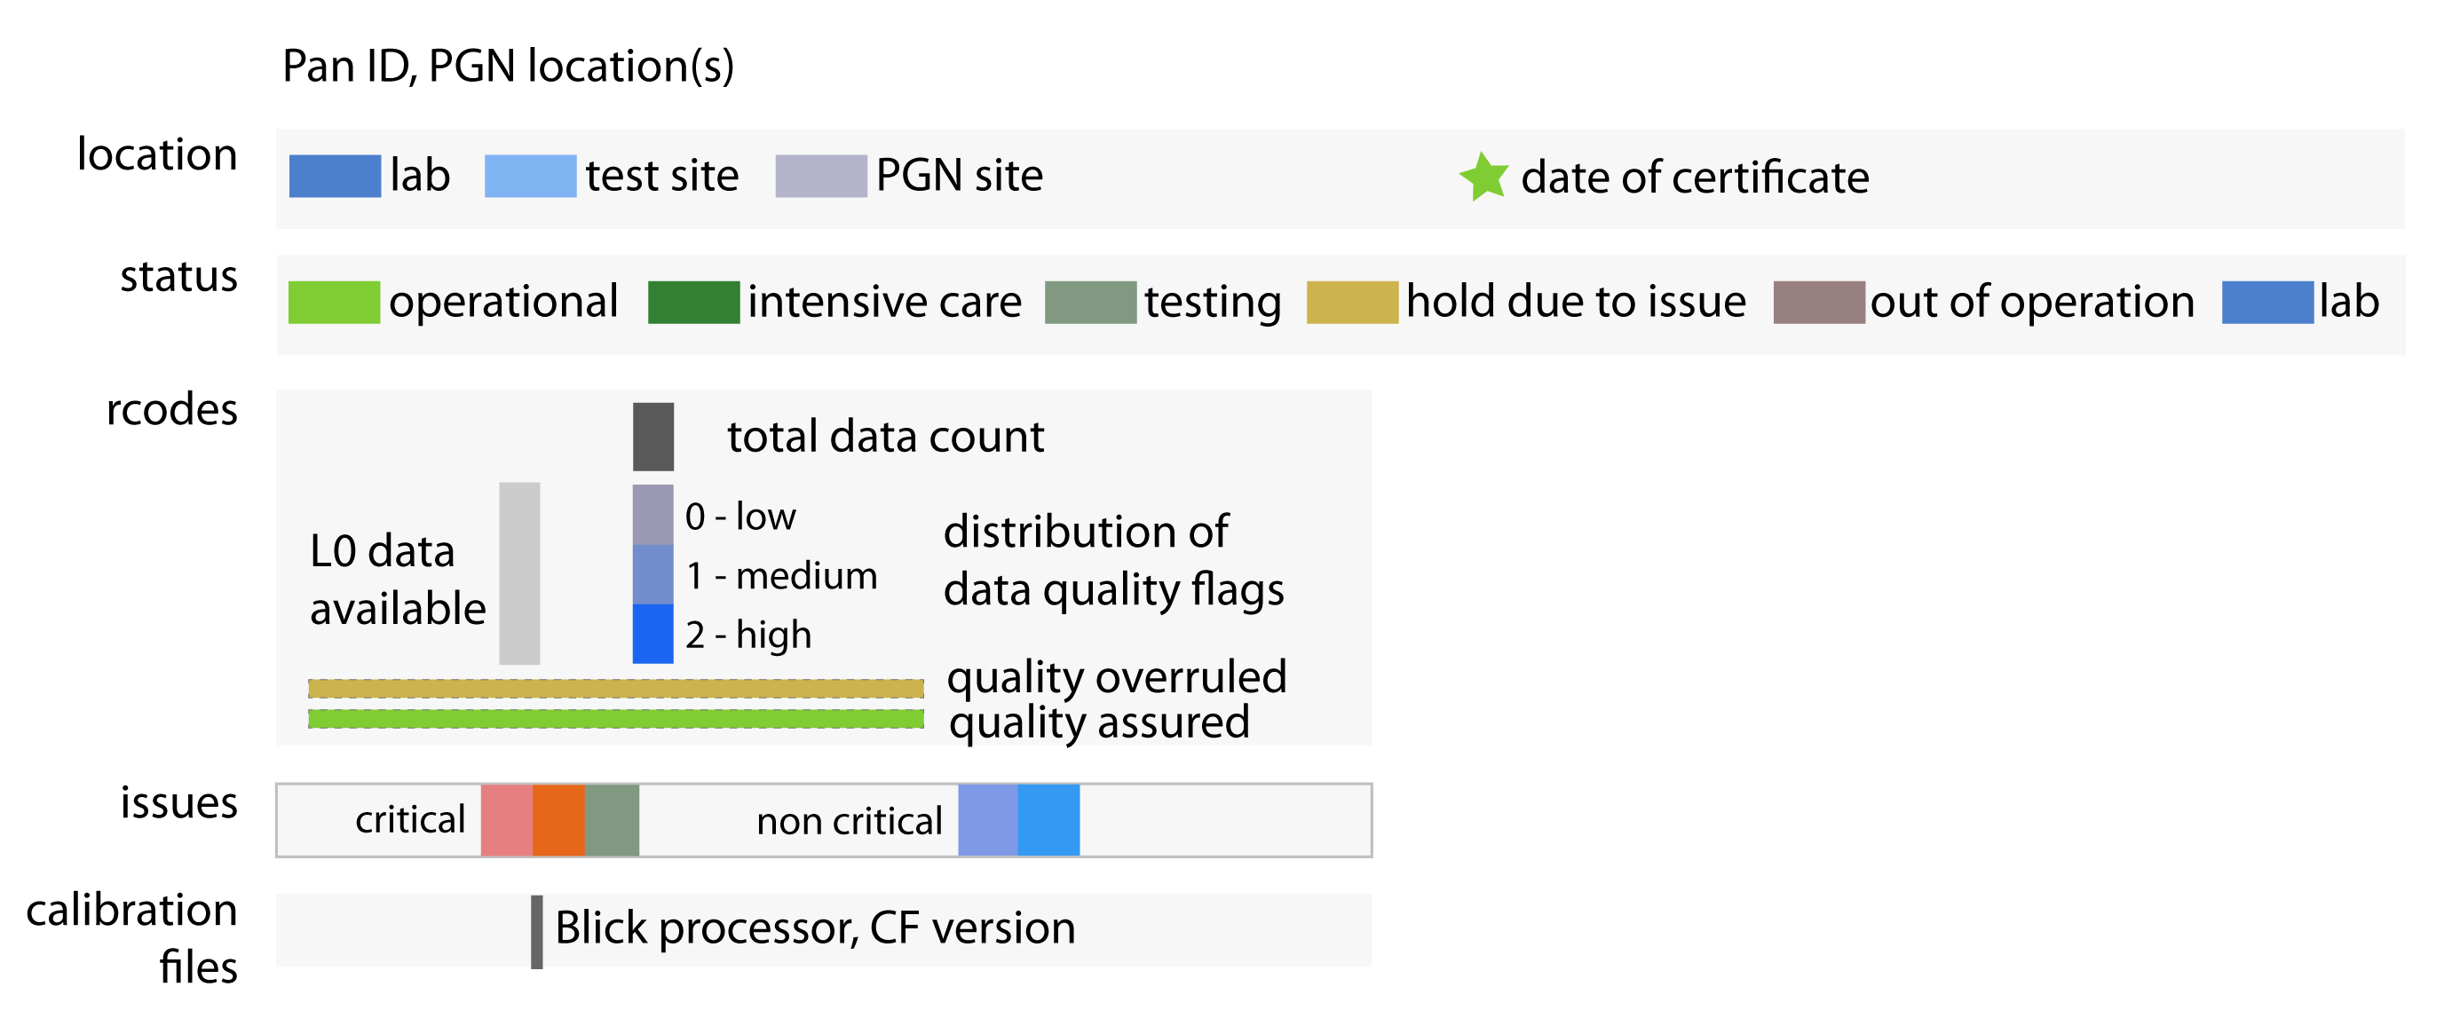
Task: Select the light blue test site swatch
Action: (529, 177)
